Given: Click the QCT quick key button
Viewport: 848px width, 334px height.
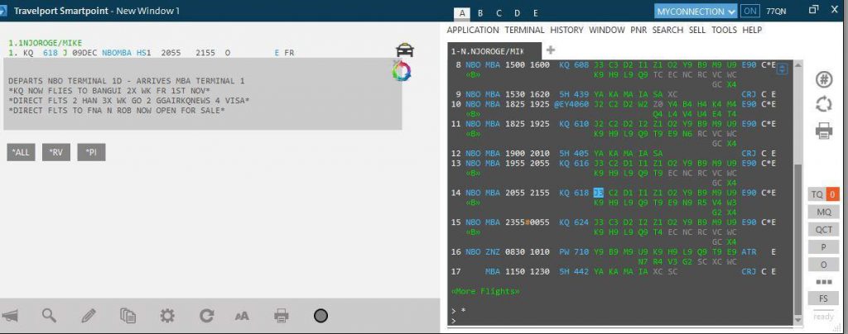Looking at the screenshot, I should [x=824, y=229].
